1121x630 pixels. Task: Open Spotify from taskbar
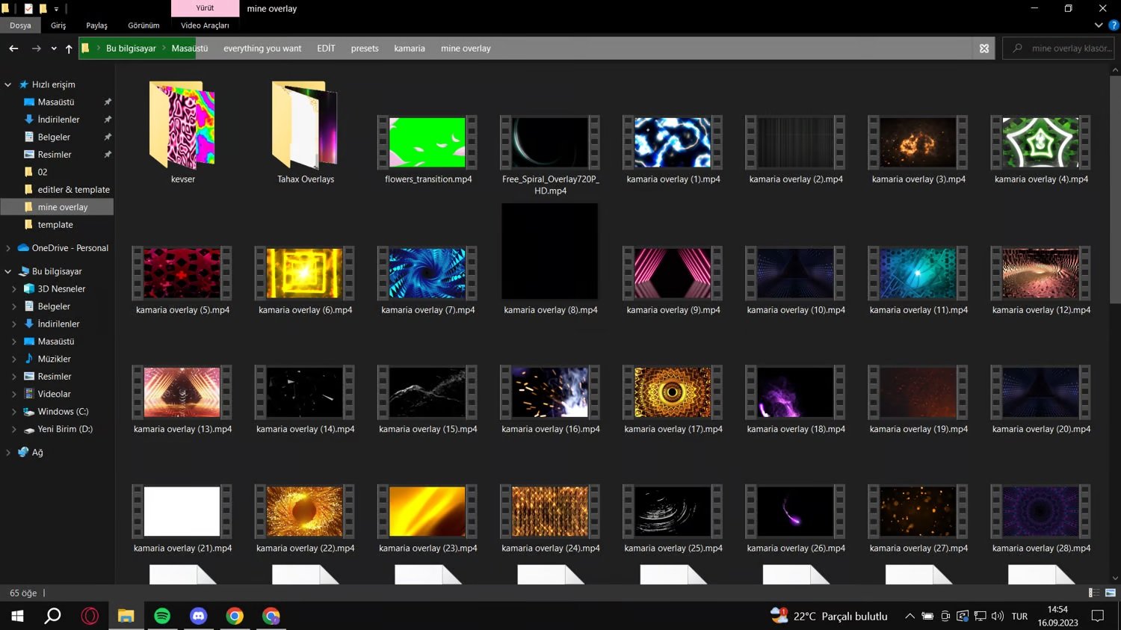162,616
